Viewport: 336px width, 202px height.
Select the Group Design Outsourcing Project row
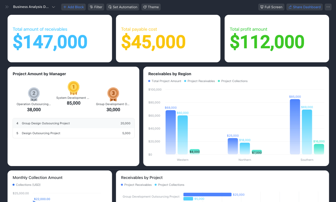tap(74, 123)
